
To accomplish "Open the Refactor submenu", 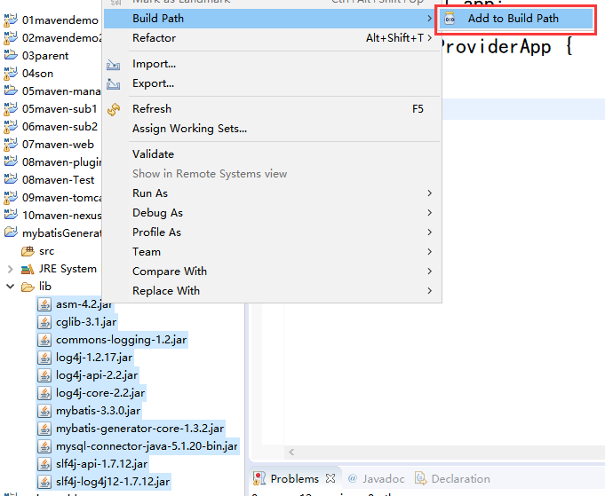I will (273, 38).
